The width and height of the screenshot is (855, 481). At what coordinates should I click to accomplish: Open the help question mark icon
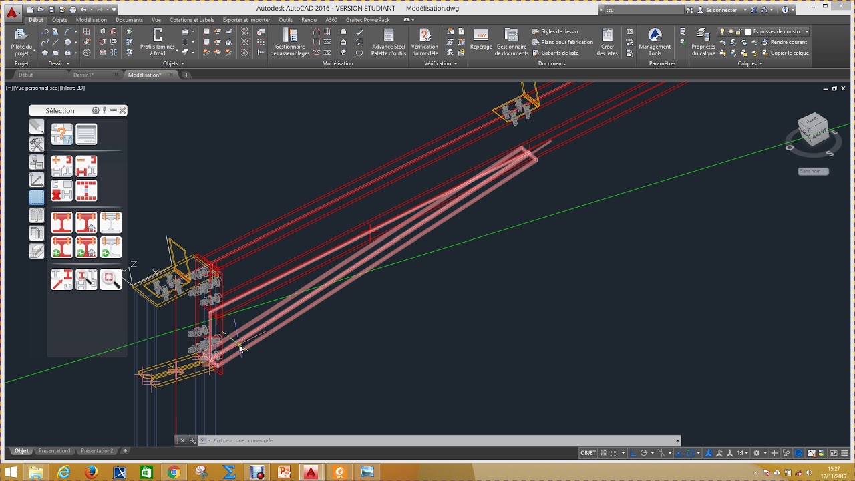(785, 10)
